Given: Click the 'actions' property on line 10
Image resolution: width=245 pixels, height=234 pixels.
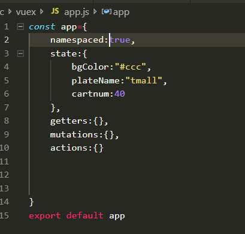Looking at the screenshot, I should [x=69, y=148].
